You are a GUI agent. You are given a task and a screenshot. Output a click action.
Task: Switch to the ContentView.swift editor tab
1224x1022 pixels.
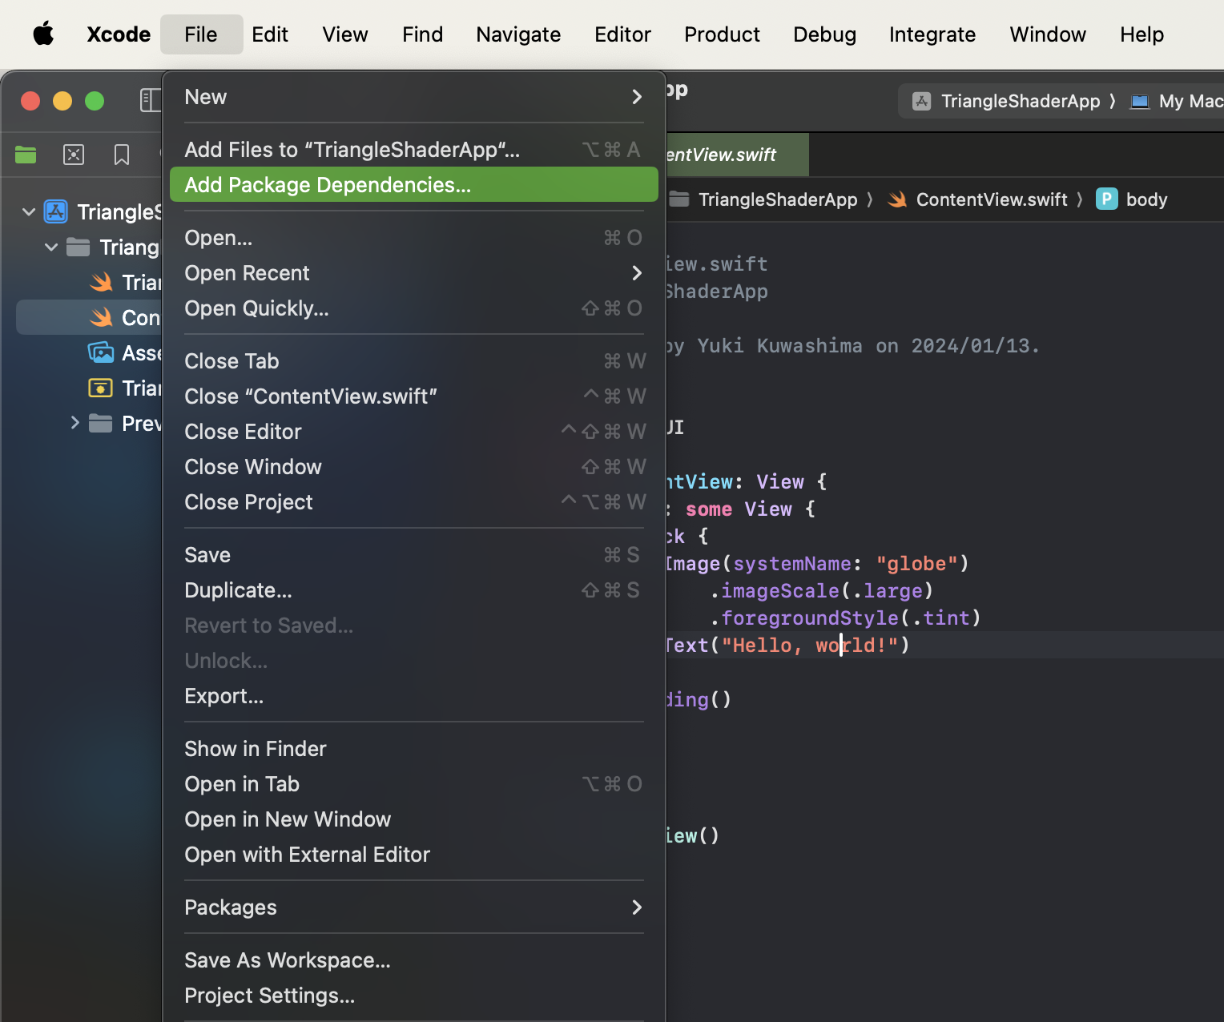pyautogui.click(x=737, y=155)
